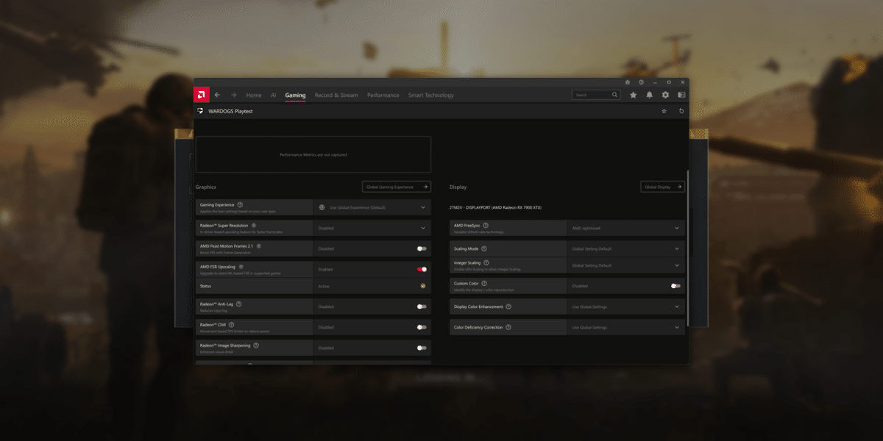Open the Smart Technology tab
This screenshot has height=441, width=883.
[431, 95]
